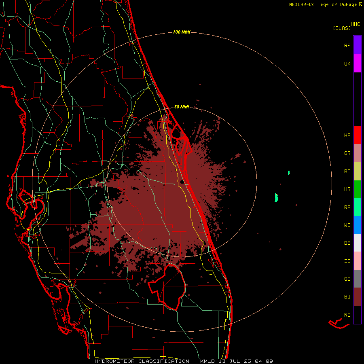Click the '50 NMI' range ring label
Image resolution: width=364 pixels, height=364 pixels.
(182, 107)
